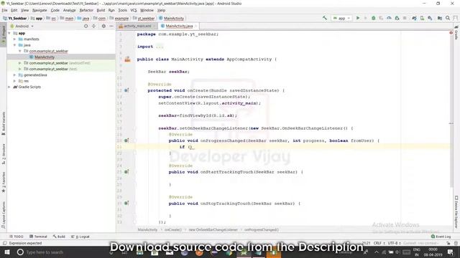Toggle the Build Variants side panel

[x=3, y=123]
